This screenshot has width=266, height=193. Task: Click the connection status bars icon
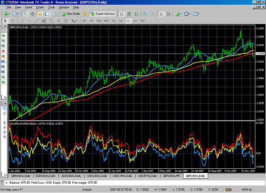coord(229,190)
